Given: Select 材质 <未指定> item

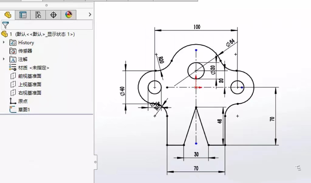Looking at the screenshot, I should point(33,68).
